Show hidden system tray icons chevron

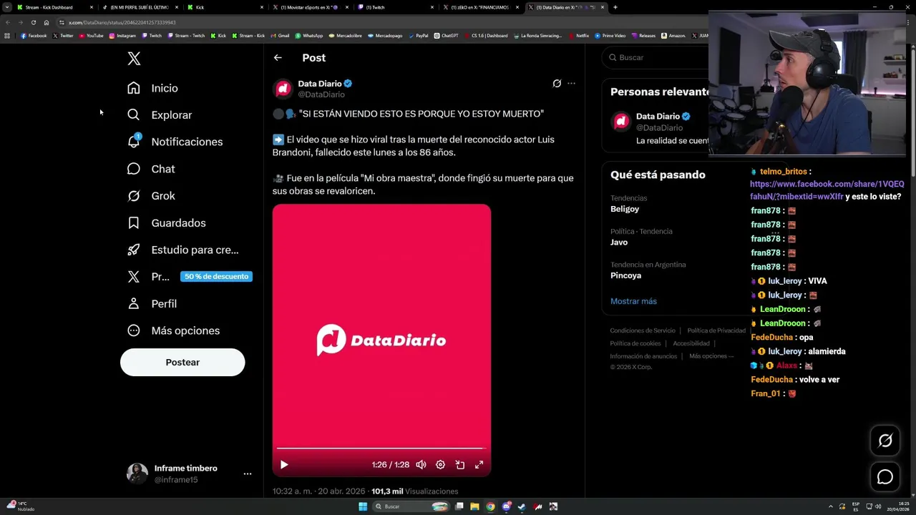tap(831, 506)
